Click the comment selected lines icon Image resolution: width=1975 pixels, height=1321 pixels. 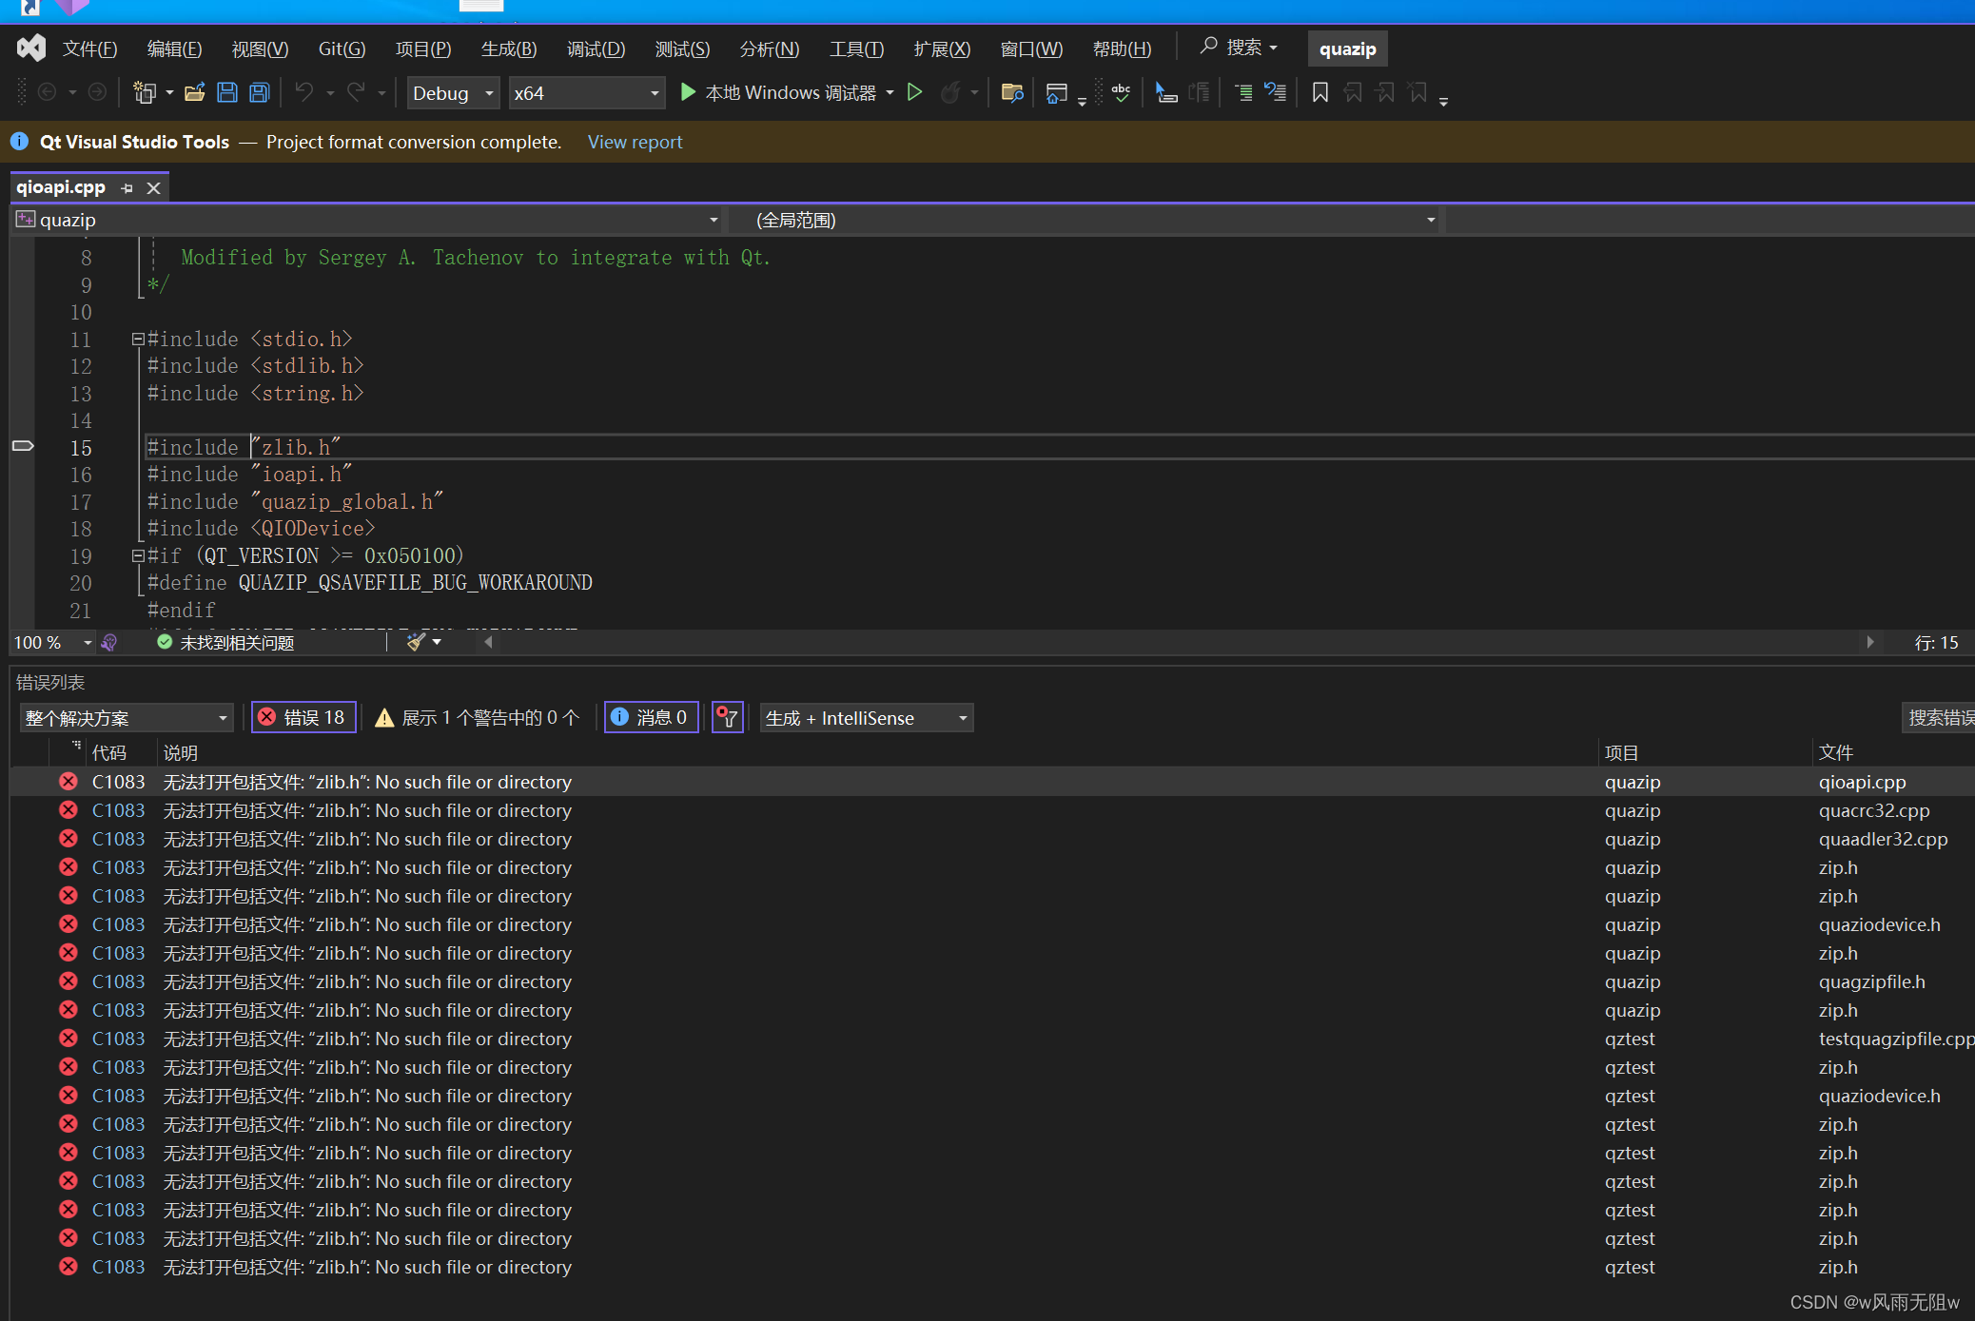(1242, 92)
